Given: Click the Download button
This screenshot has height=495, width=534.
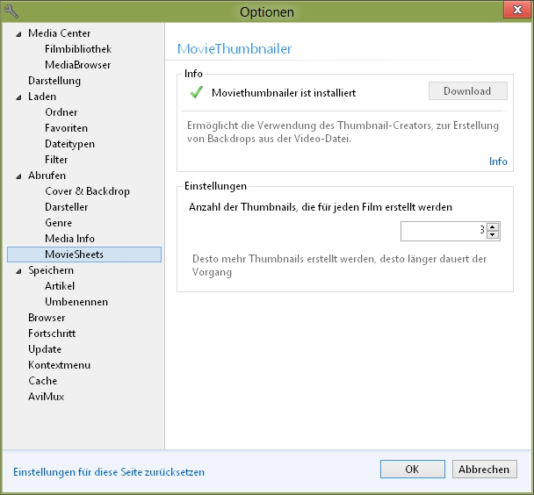Looking at the screenshot, I should click(467, 90).
